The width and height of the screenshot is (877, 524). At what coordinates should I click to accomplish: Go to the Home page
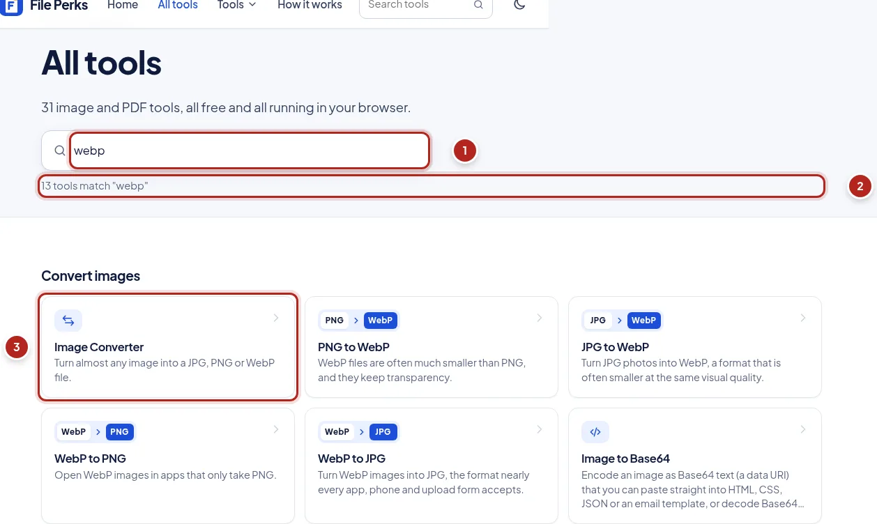(x=123, y=5)
